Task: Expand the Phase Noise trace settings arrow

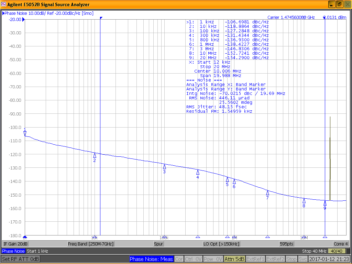Action: pos(3,13)
